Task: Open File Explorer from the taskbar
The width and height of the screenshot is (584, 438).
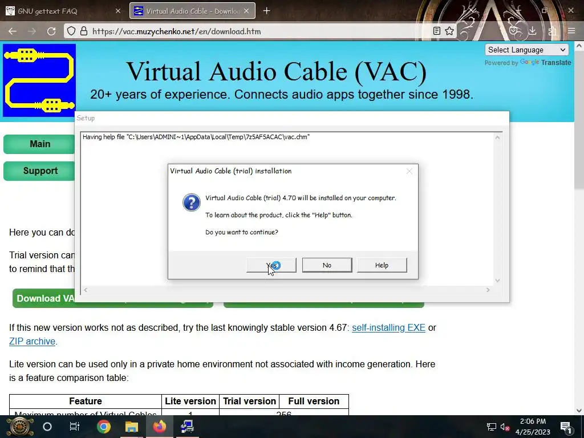Action: tap(132, 427)
